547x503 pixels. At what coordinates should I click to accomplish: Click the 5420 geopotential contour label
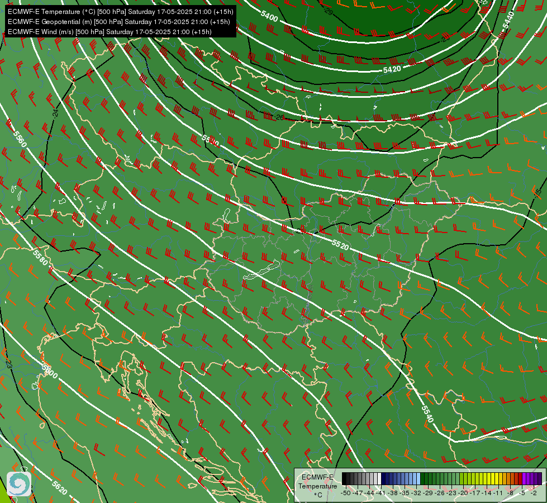point(392,69)
